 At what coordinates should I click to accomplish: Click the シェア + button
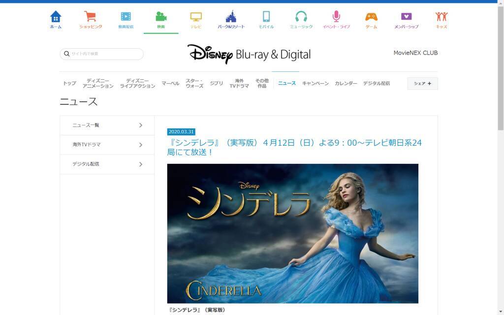tap(422, 84)
